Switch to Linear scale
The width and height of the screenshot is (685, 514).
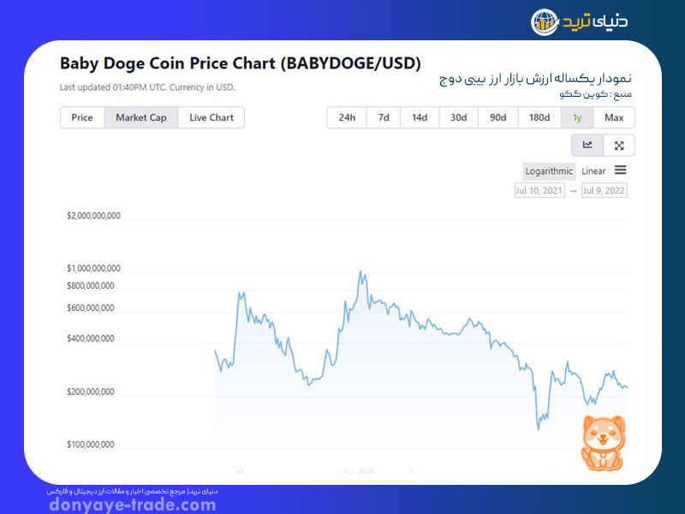pos(593,170)
